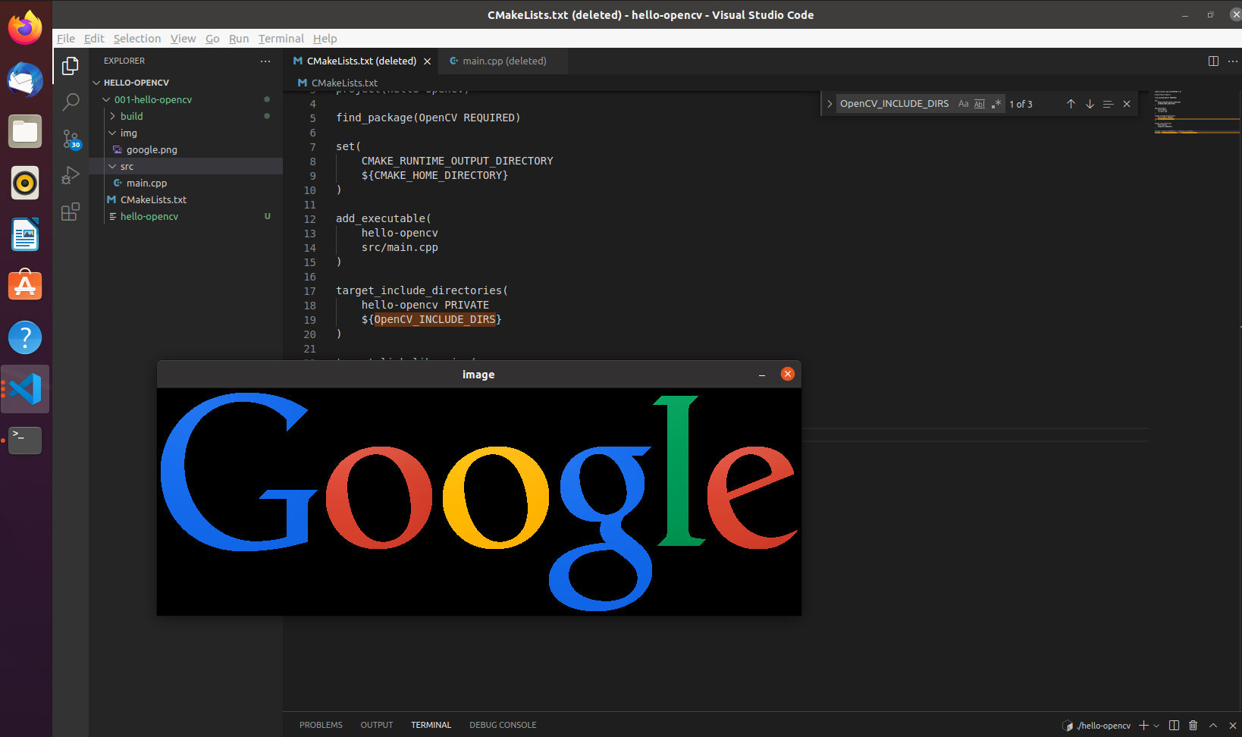Image resolution: width=1242 pixels, height=737 pixels.
Task: Open Terminal from the dock
Action: point(25,440)
